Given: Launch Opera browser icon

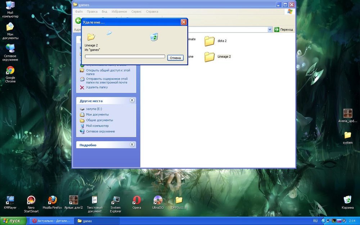Looking at the screenshot, I should [x=136, y=200].
